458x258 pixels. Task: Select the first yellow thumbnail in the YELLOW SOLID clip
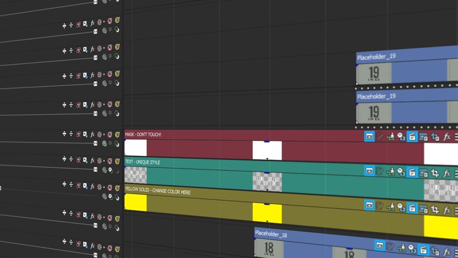[135, 202]
